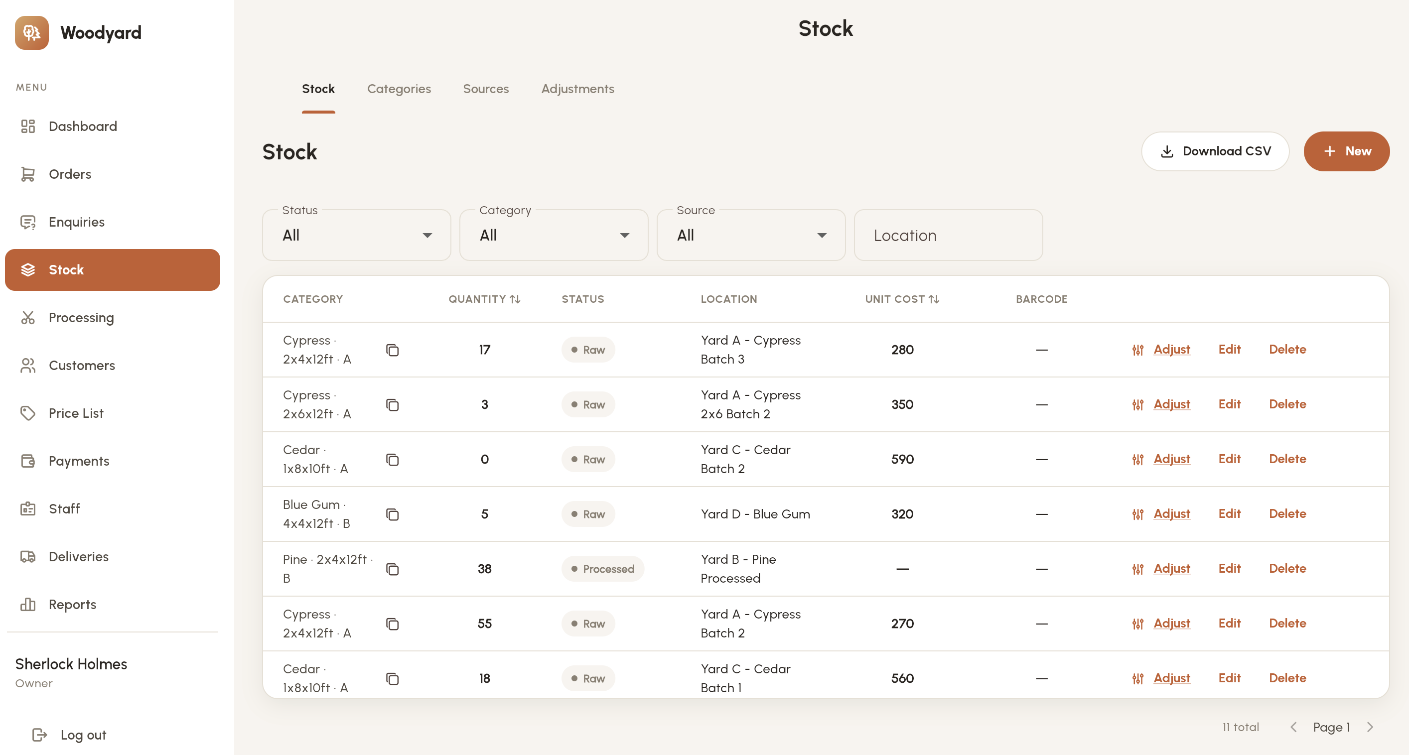Image resolution: width=1409 pixels, height=755 pixels.
Task: Click the Deliveries truck icon
Action: (x=28, y=557)
